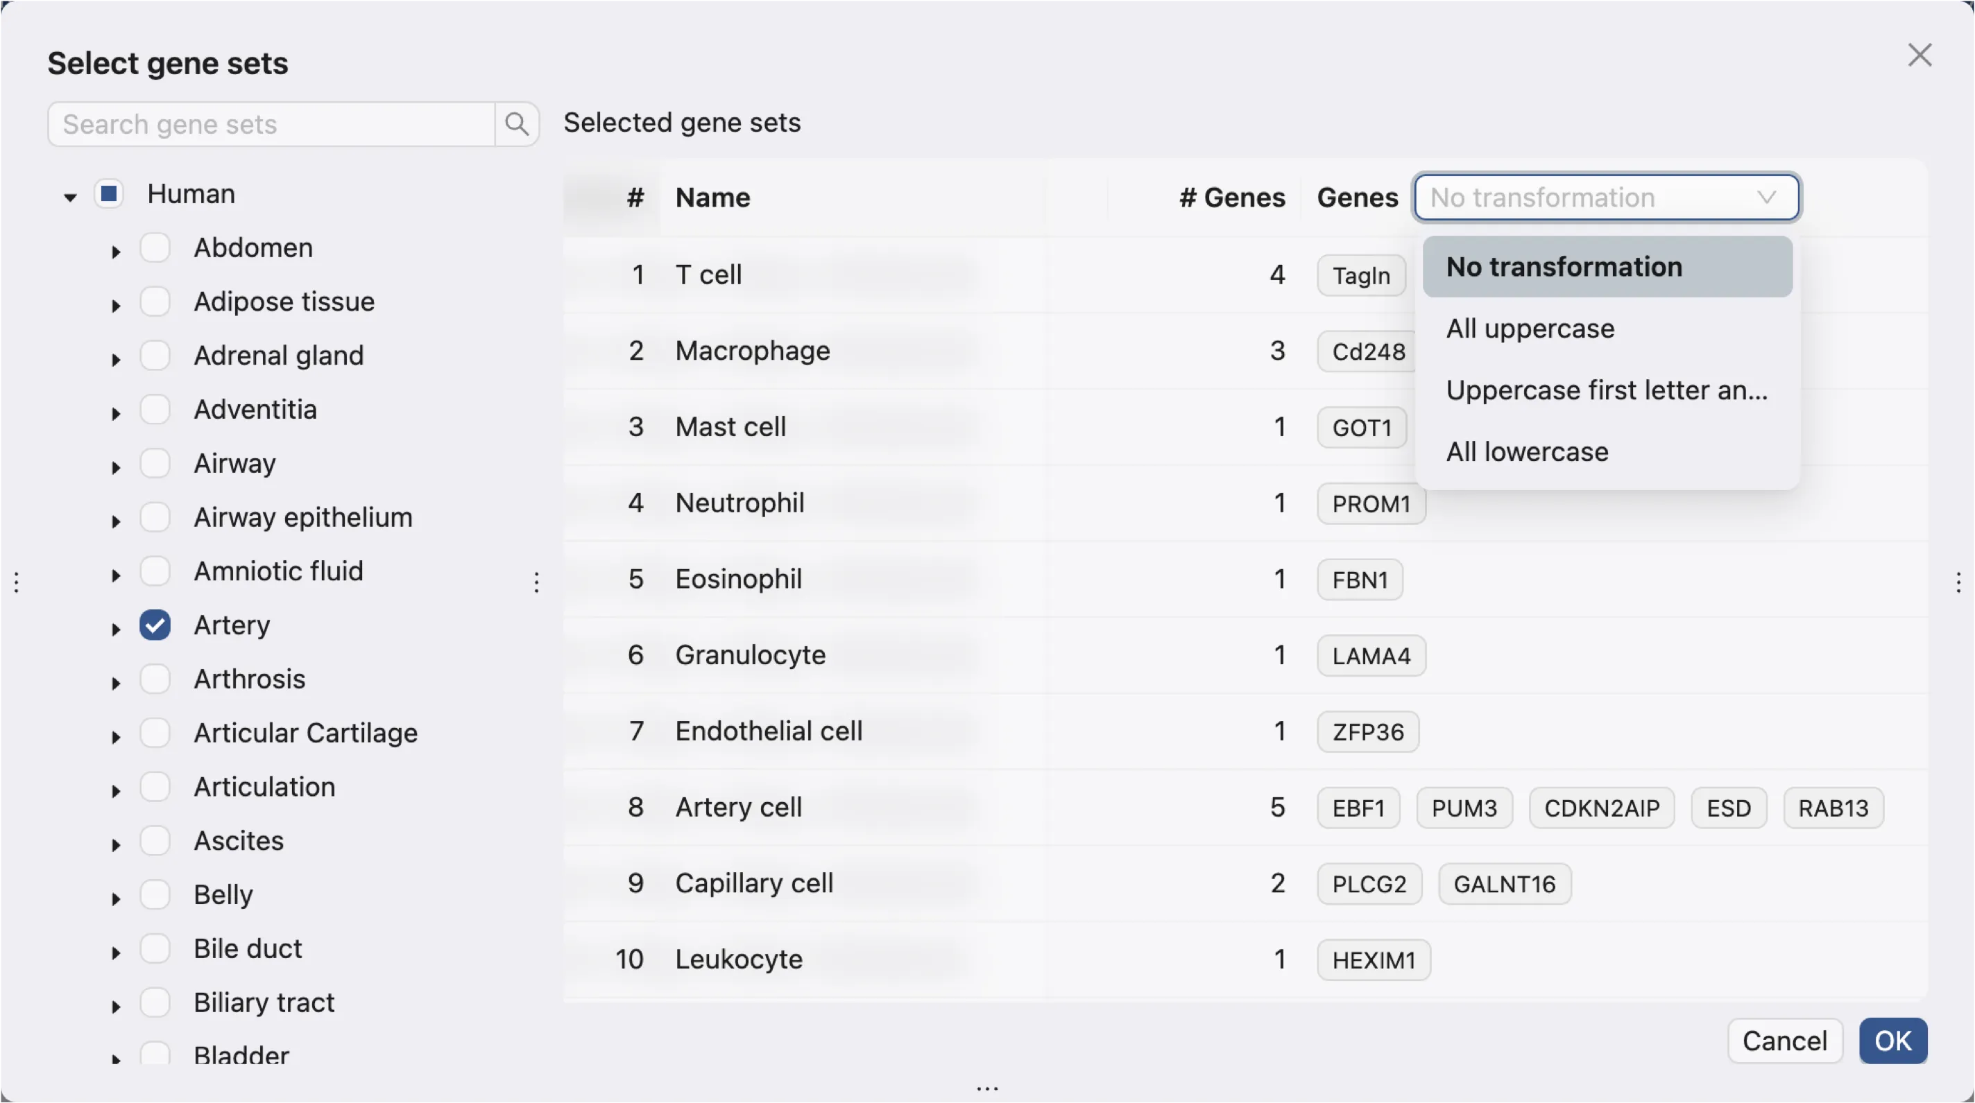Select the Uppercase first letter option
The width and height of the screenshot is (1975, 1103).
(x=1606, y=390)
